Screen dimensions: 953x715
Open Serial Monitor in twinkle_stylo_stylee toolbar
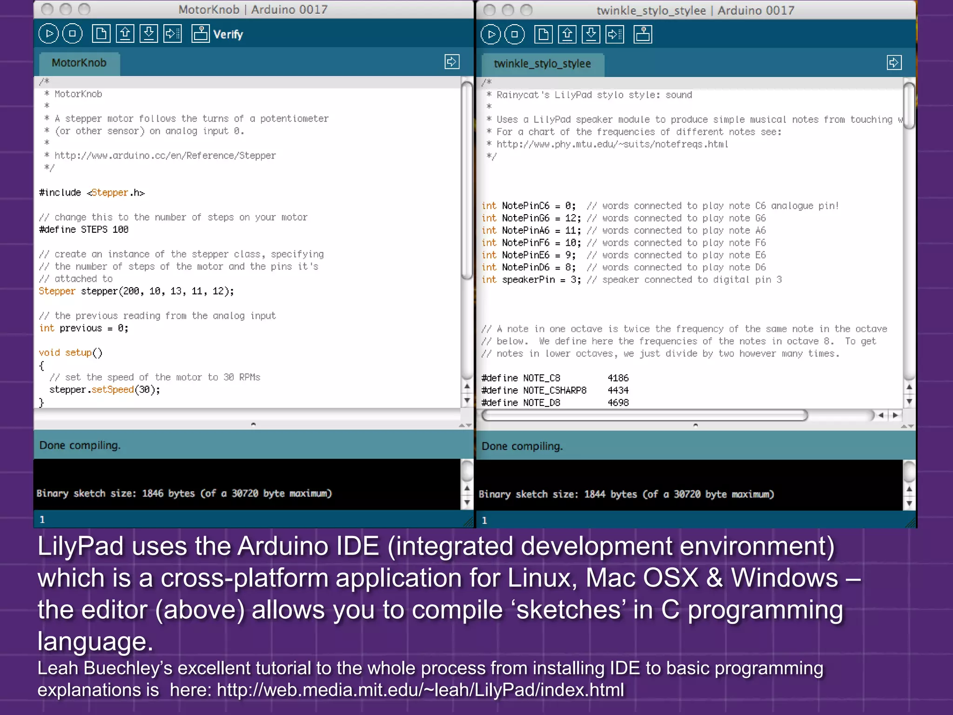click(643, 34)
